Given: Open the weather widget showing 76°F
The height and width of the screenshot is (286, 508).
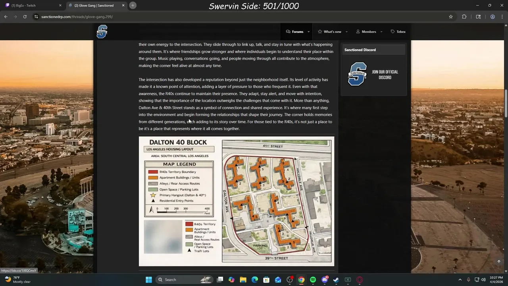Looking at the screenshot, I should (x=17, y=280).
